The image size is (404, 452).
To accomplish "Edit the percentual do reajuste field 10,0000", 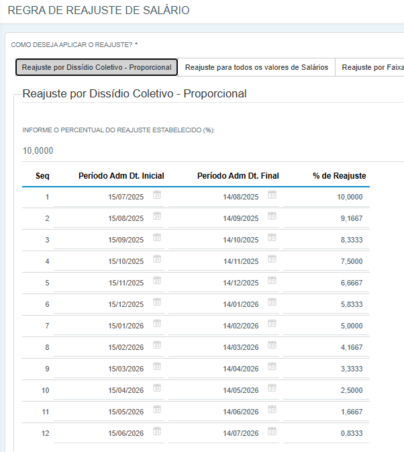I will click(x=213, y=150).
